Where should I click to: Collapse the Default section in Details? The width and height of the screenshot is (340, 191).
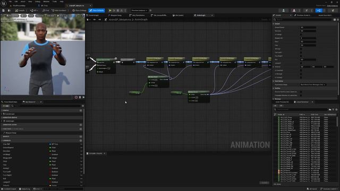274,23
